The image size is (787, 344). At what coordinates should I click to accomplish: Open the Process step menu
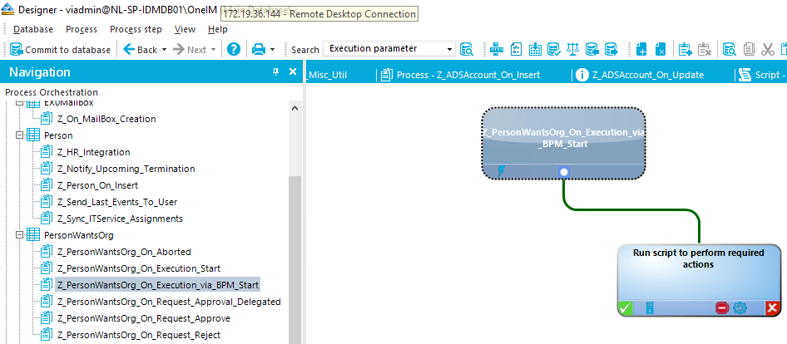(136, 30)
